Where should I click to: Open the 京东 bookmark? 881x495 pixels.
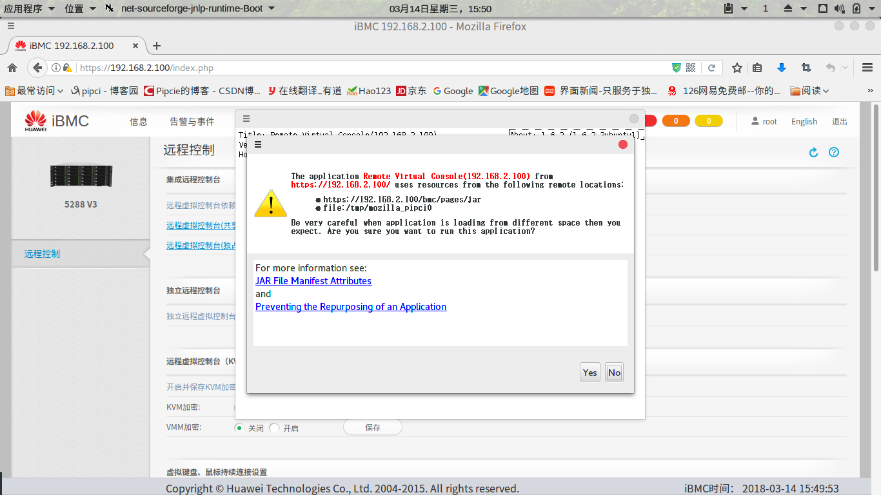[411, 91]
